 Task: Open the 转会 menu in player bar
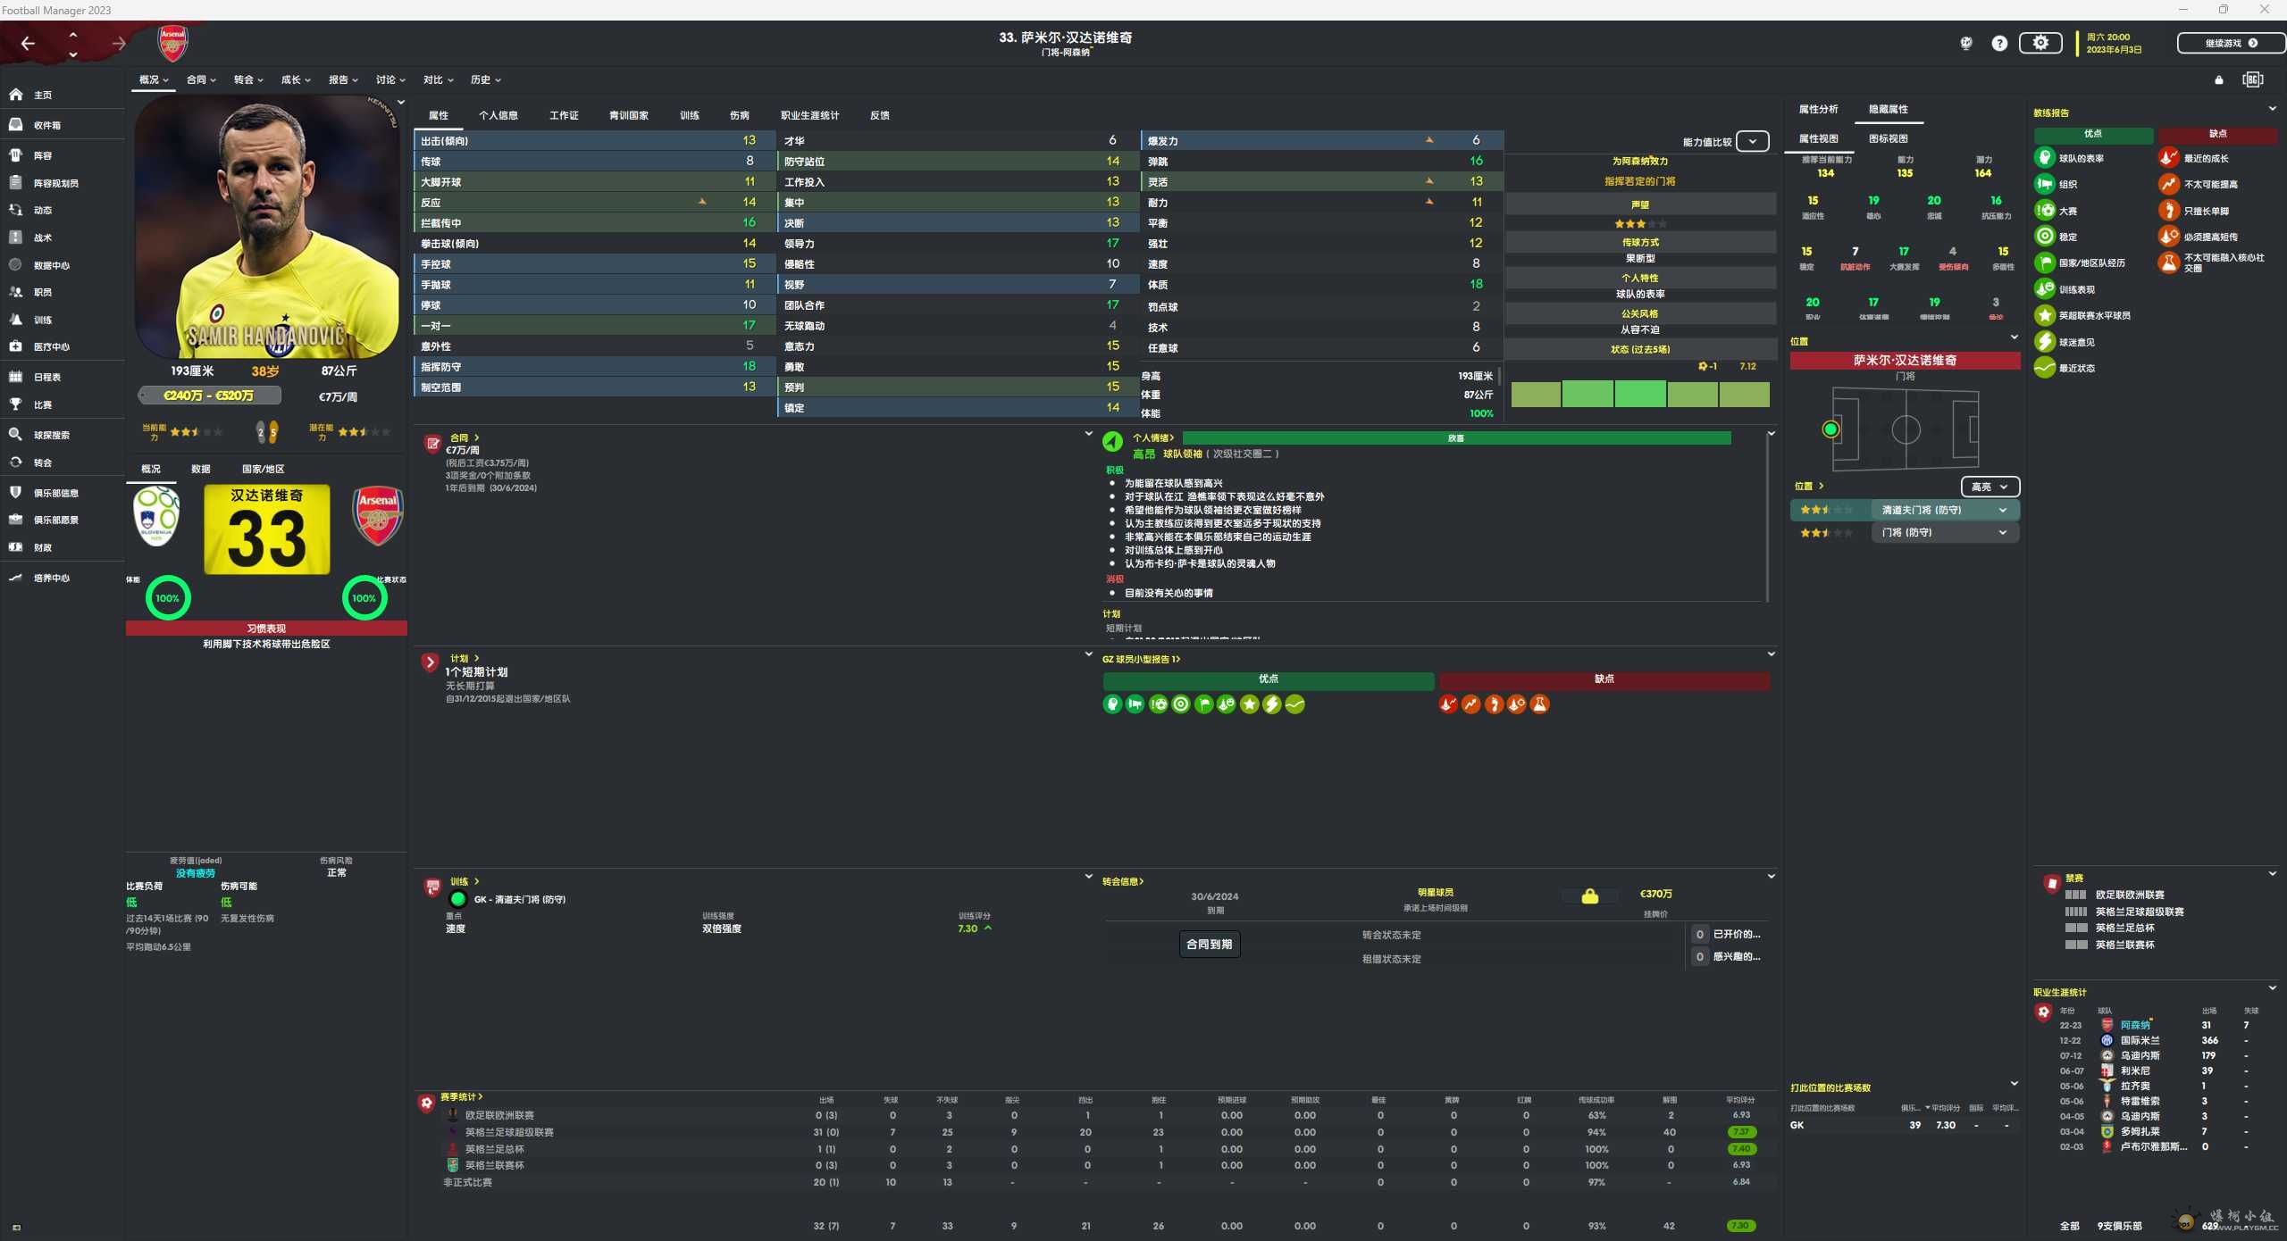tap(248, 79)
